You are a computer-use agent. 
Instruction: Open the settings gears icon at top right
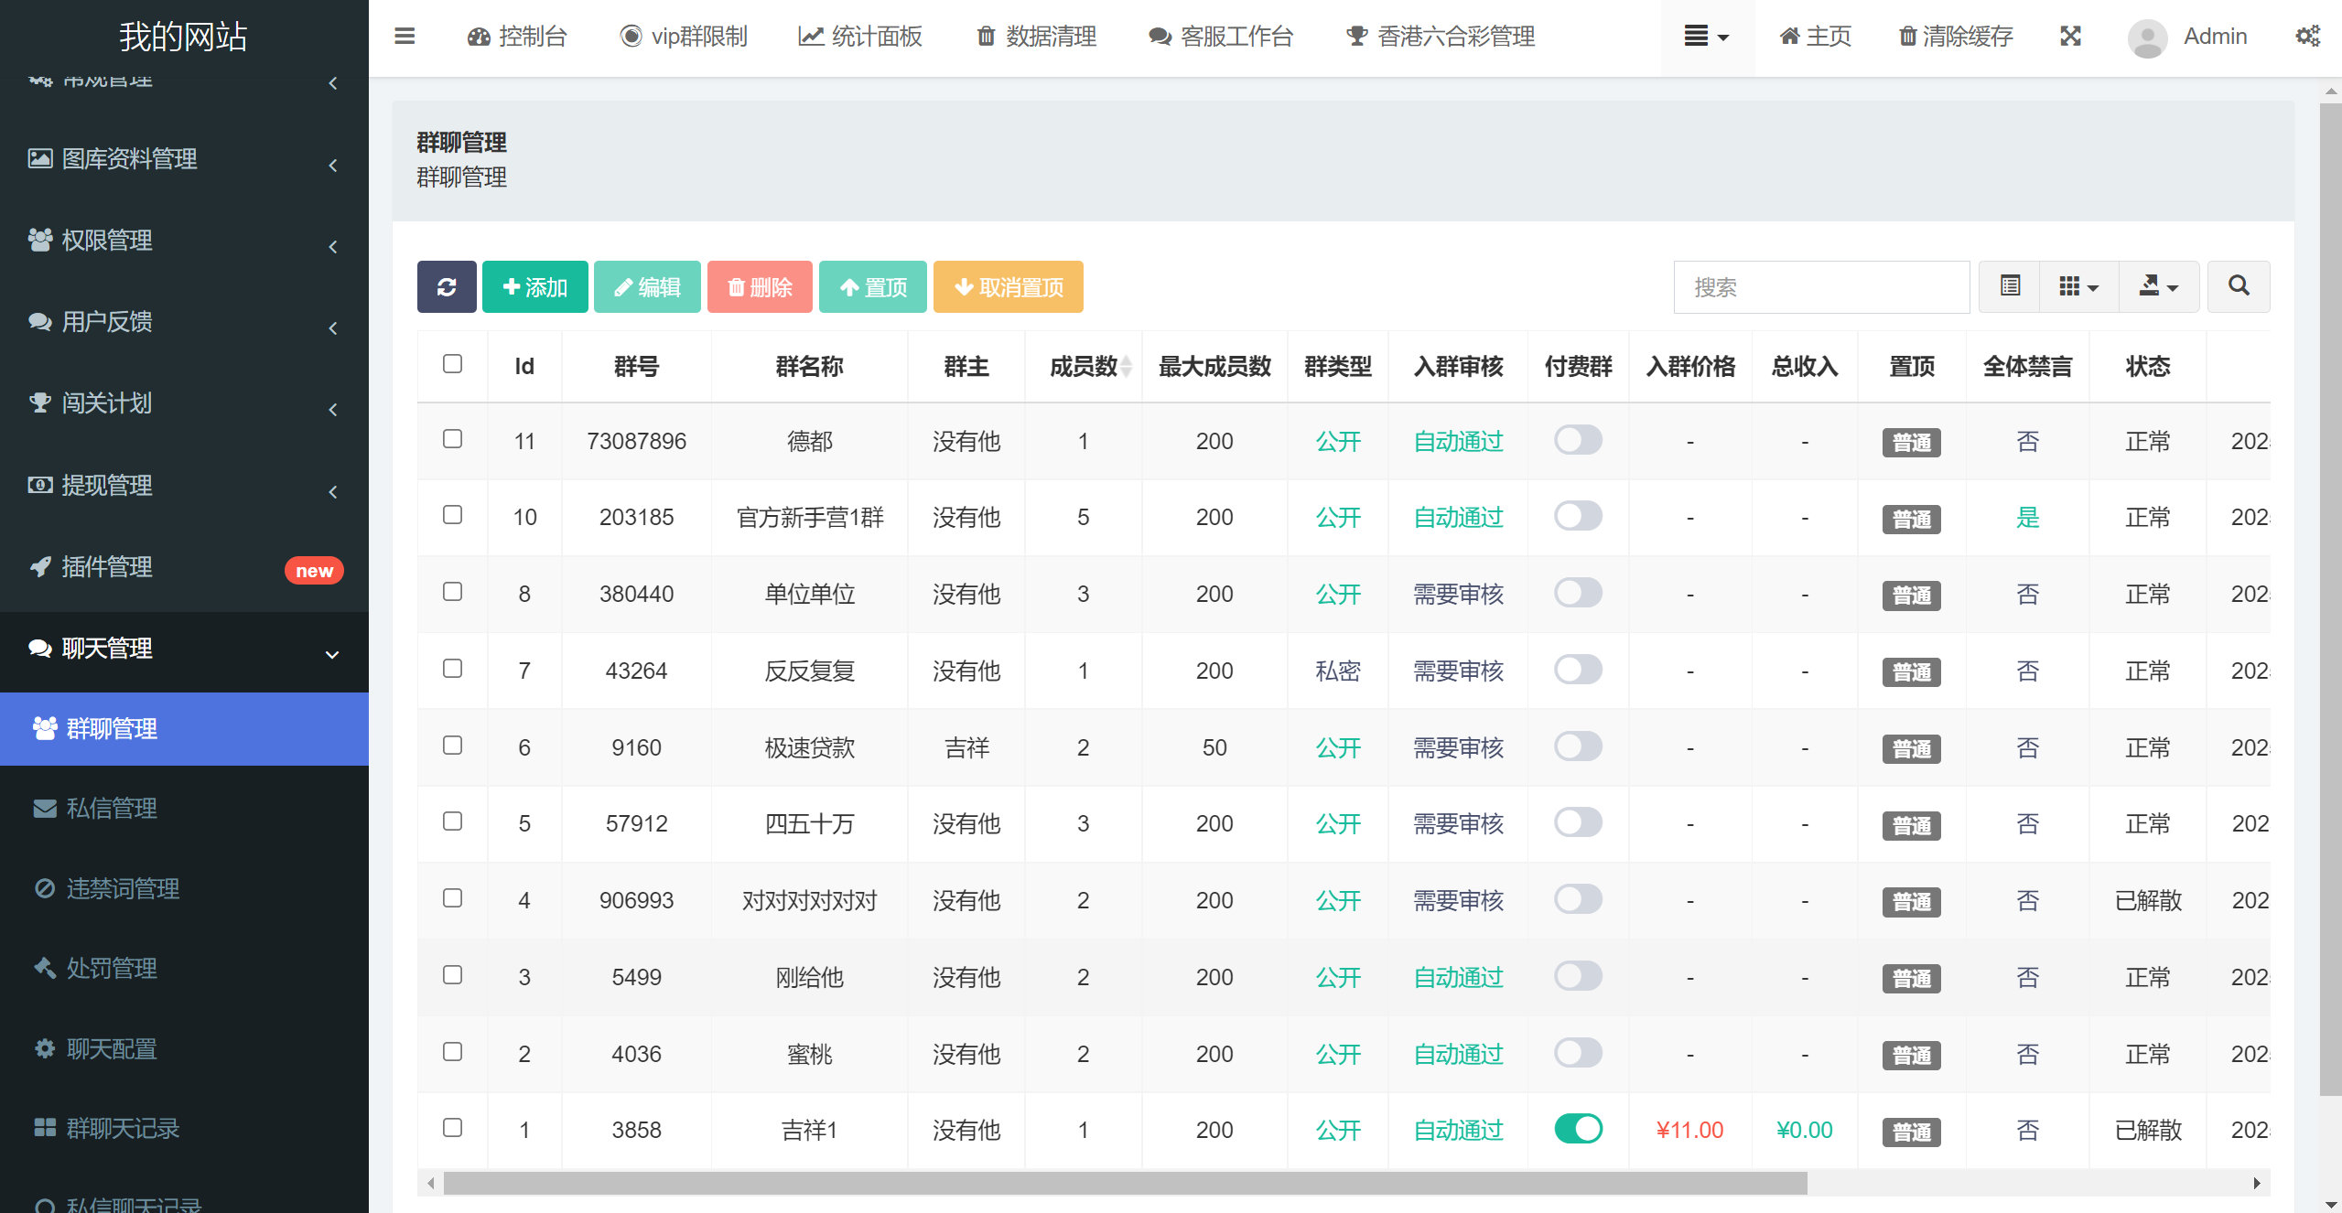pos(2307,37)
